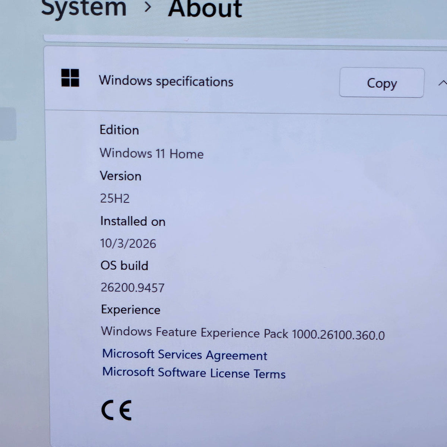Copy the Windows specifications
This screenshot has height=447, width=447.
(381, 83)
